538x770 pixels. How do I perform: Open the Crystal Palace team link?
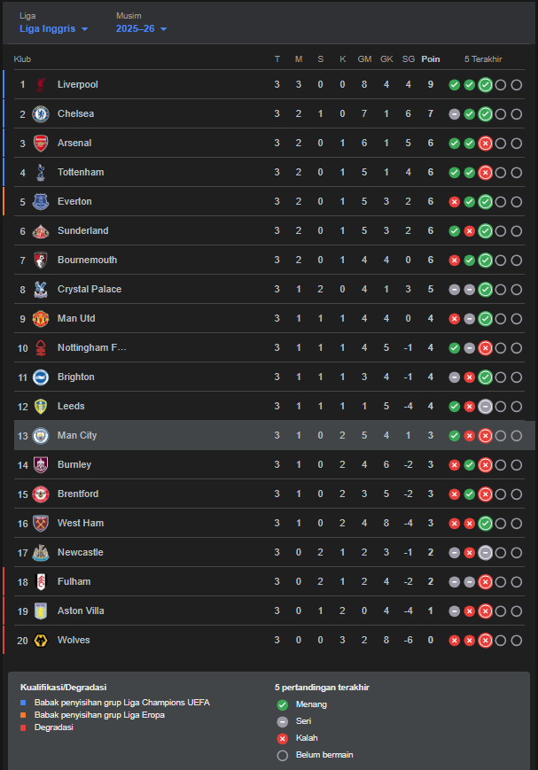[x=90, y=289]
